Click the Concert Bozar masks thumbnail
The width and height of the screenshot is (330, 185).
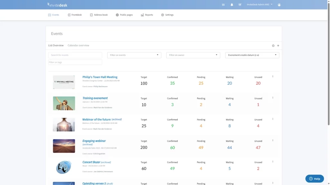(x=64, y=167)
